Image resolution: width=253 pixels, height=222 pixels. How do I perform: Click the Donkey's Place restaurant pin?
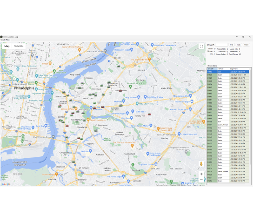click(76, 108)
